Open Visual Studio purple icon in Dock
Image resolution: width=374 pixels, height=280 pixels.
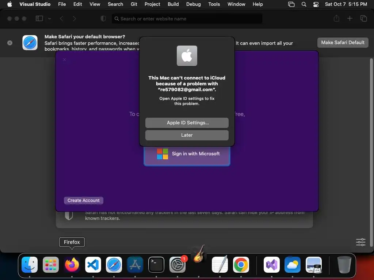(272, 265)
